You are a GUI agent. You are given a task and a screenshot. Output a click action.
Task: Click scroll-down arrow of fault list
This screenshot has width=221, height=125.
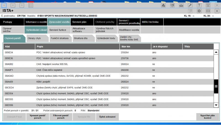coord(216,105)
